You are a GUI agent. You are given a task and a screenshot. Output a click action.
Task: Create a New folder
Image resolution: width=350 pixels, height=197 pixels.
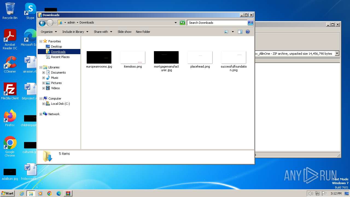coord(143,32)
